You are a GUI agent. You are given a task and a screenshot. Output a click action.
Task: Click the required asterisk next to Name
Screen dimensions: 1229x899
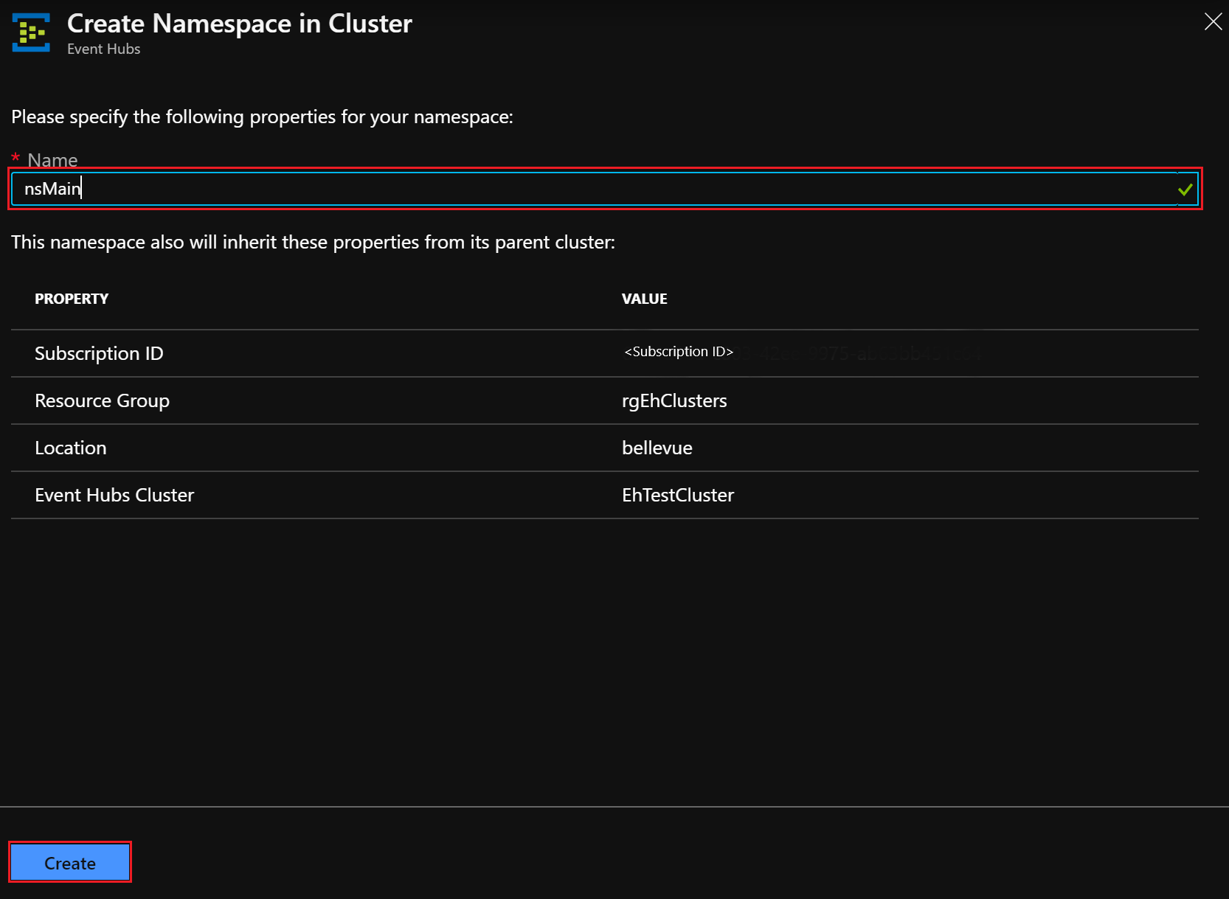coord(15,156)
